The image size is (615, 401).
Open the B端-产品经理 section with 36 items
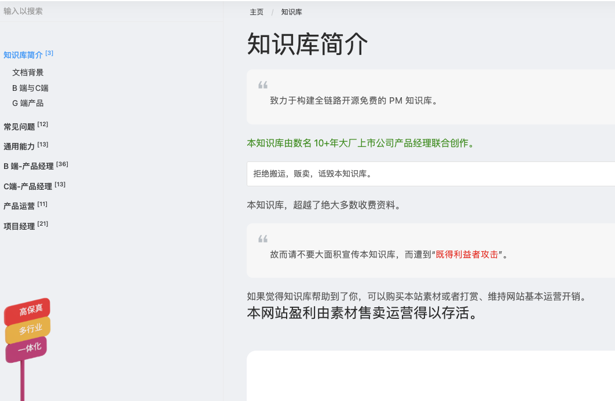pos(29,165)
